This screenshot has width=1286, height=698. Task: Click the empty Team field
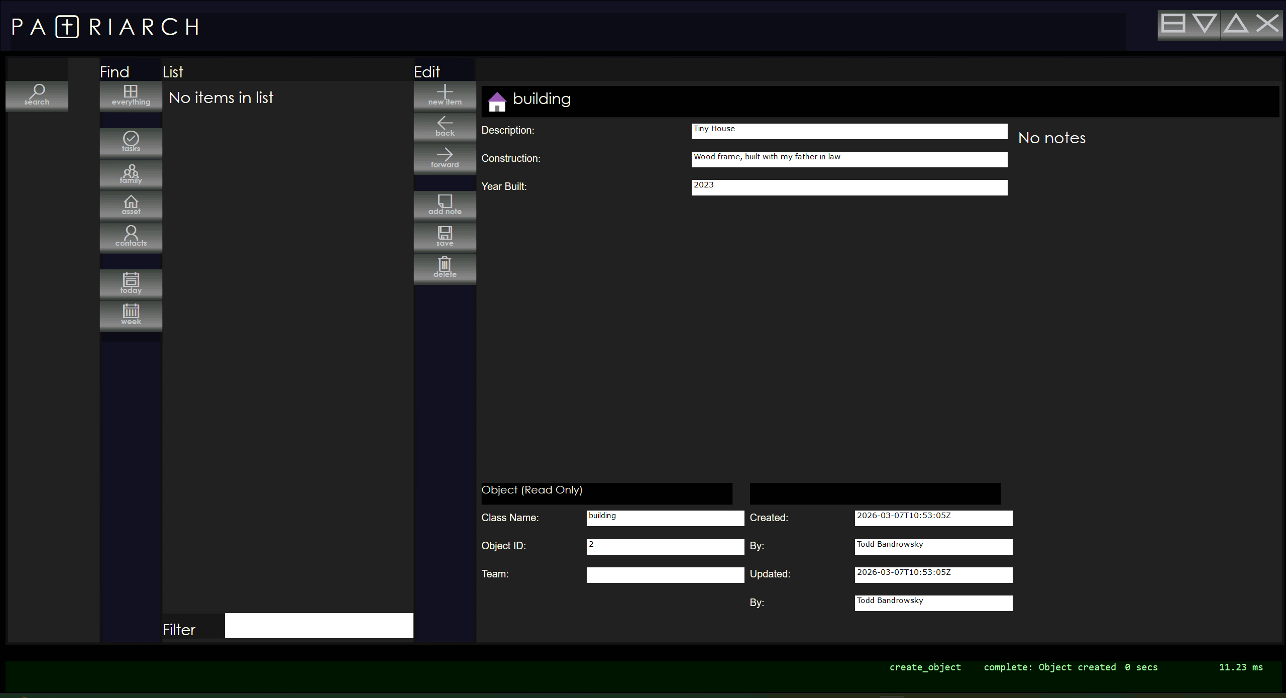[x=665, y=575]
